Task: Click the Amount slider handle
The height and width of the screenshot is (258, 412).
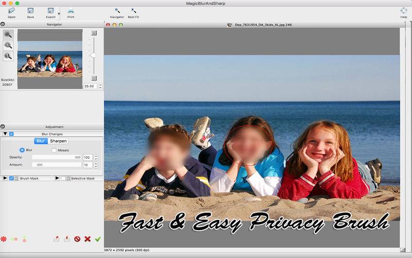Action: (40, 165)
